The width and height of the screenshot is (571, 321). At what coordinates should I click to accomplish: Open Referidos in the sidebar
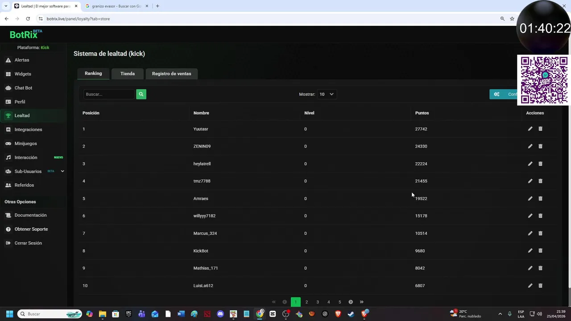tap(24, 185)
